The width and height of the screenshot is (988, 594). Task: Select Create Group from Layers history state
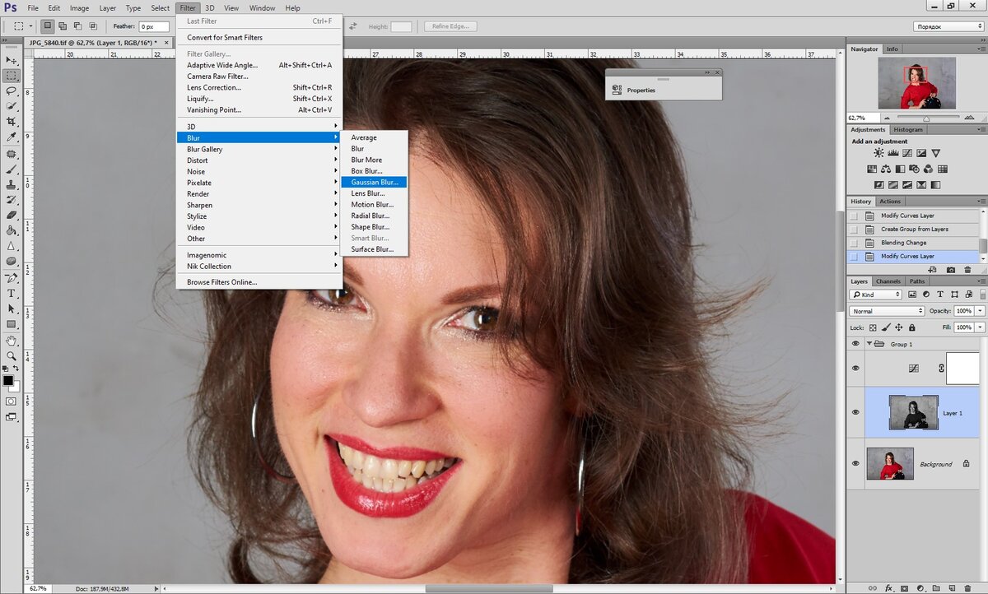(914, 230)
